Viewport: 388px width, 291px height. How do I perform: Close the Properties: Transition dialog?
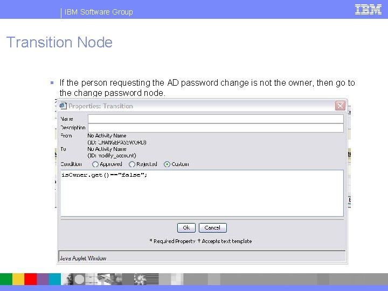click(340, 106)
